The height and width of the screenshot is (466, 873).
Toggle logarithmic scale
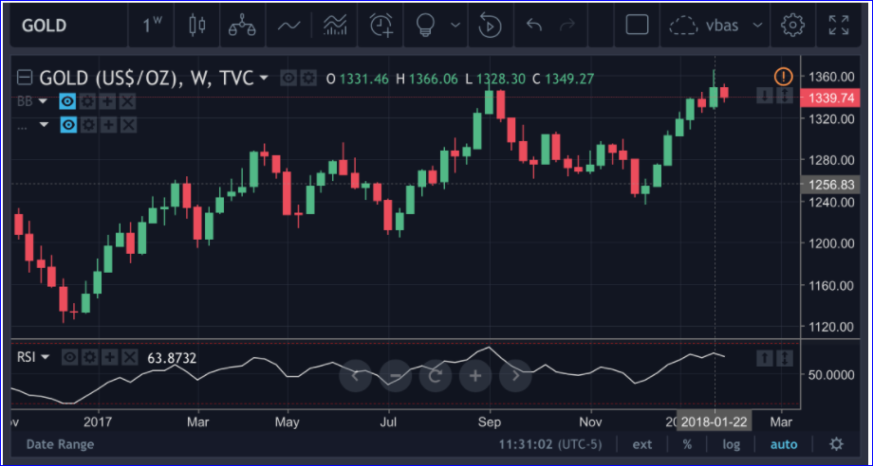tap(732, 444)
